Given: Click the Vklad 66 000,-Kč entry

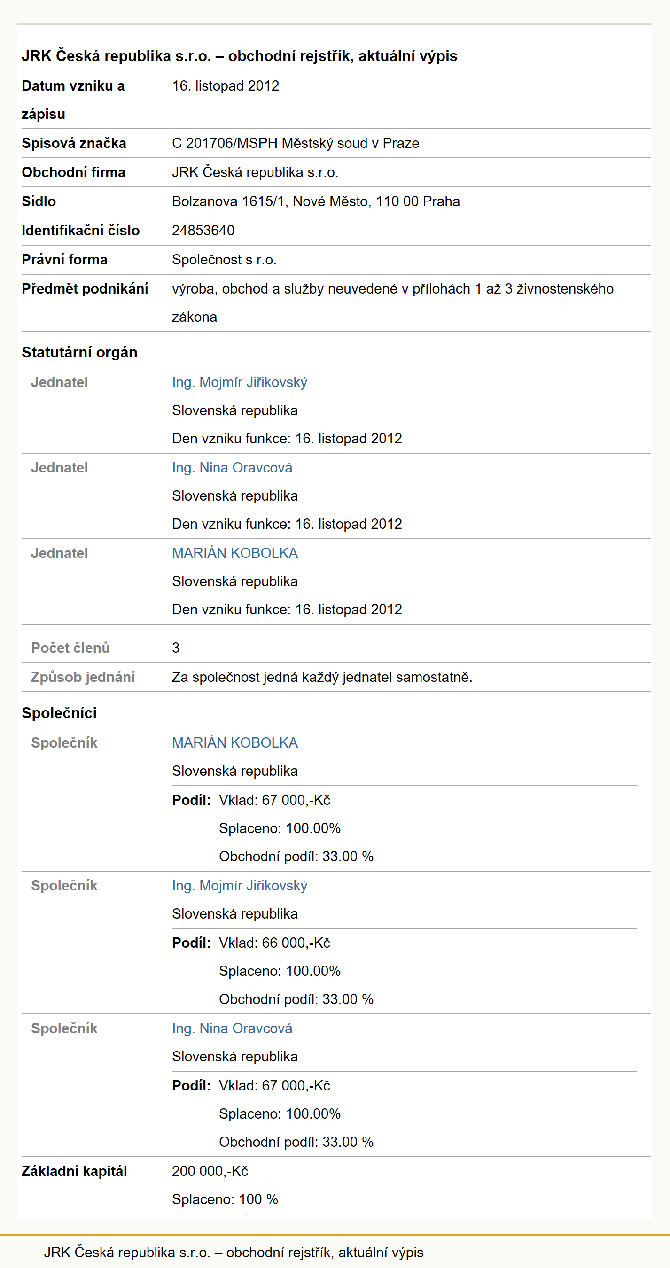Looking at the screenshot, I should (274, 943).
